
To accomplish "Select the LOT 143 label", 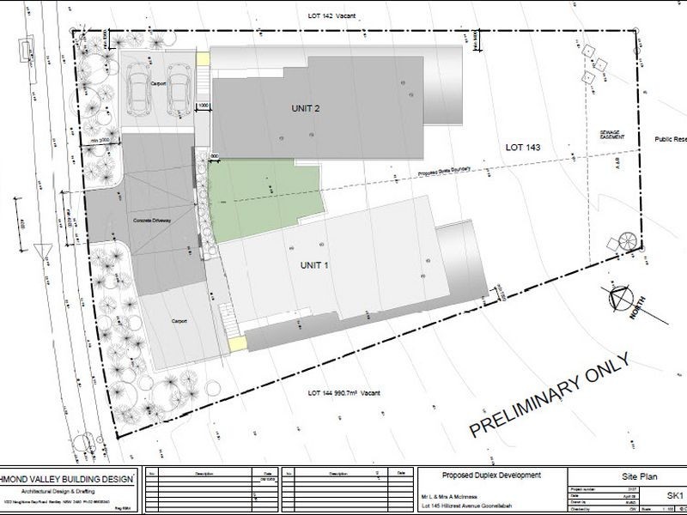I will [x=523, y=148].
